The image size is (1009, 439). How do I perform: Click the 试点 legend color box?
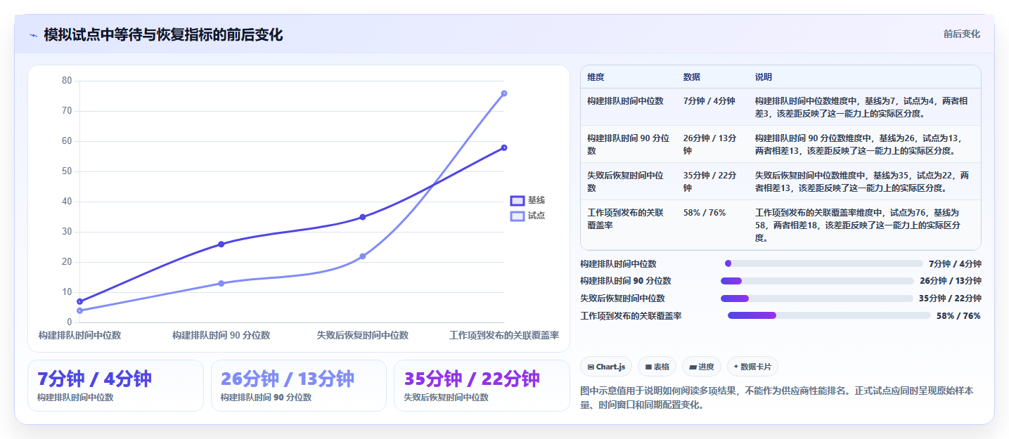[x=518, y=216]
